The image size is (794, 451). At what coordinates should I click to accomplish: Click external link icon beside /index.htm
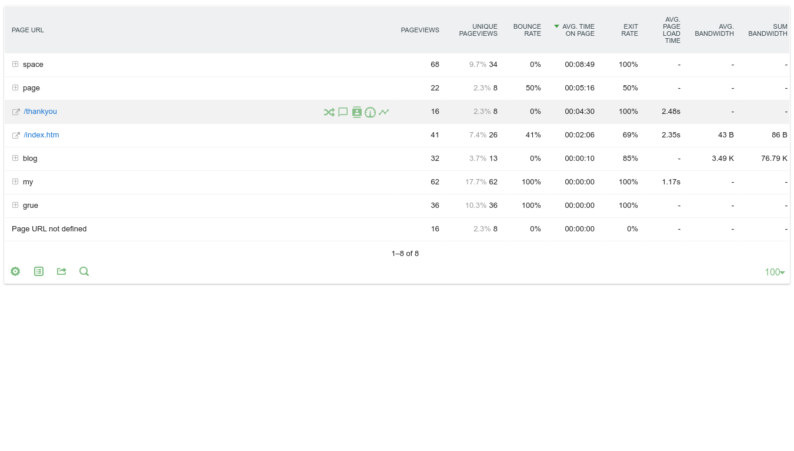click(x=16, y=136)
